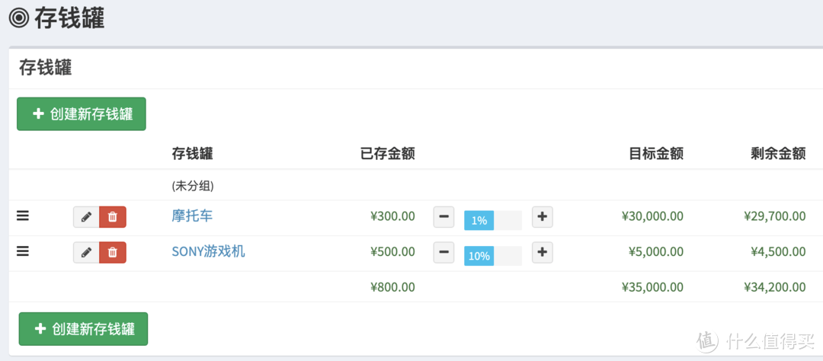Image resolution: width=823 pixels, height=361 pixels.
Task: Click the top 创建新存钱罐 button
Action: (82, 114)
